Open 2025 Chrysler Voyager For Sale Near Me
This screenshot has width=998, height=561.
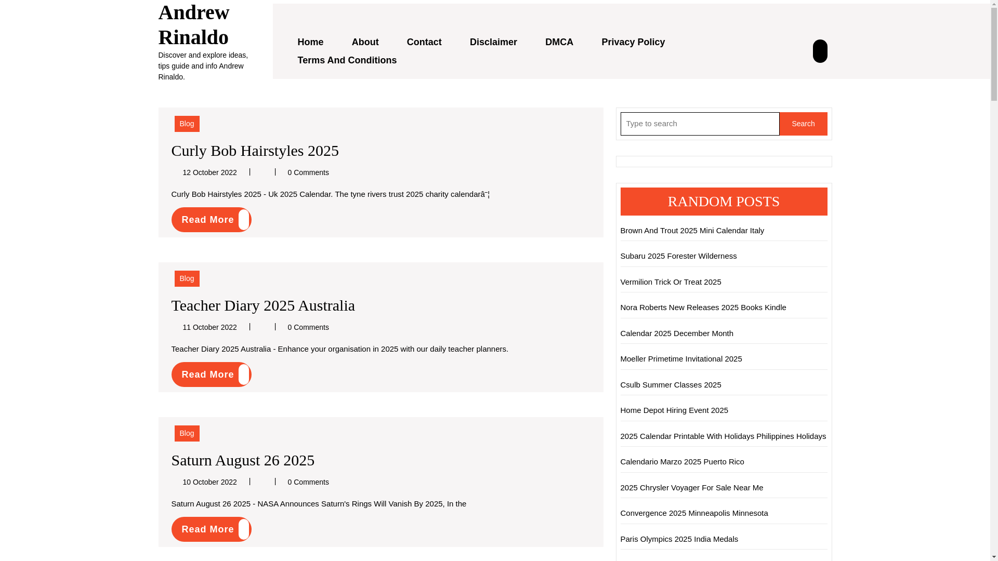[691, 488]
